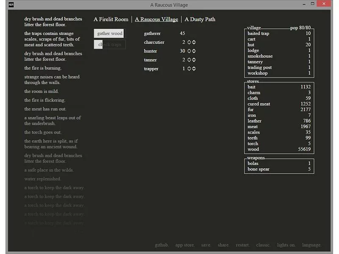The width and height of the screenshot is (339, 254).
Task: Decrease trapper workers by one
Action: pyautogui.click(x=189, y=70)
